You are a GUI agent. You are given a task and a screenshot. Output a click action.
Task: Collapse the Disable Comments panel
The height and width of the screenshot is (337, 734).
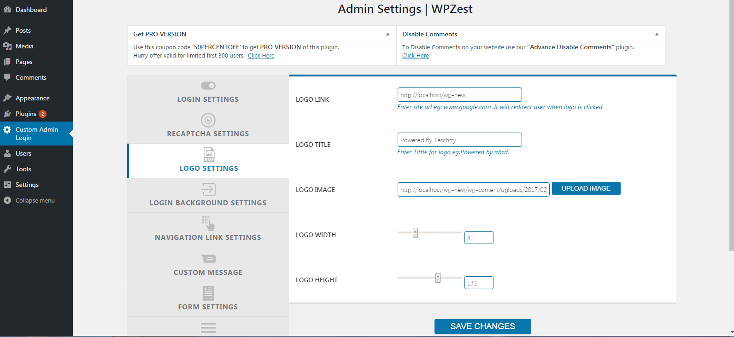click(657, 34)
